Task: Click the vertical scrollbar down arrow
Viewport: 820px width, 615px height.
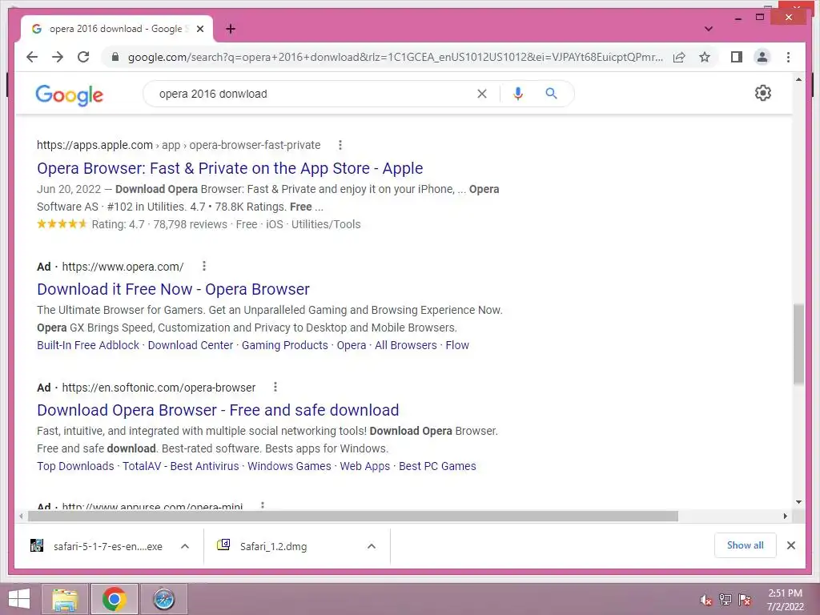Action: [798, 502]
